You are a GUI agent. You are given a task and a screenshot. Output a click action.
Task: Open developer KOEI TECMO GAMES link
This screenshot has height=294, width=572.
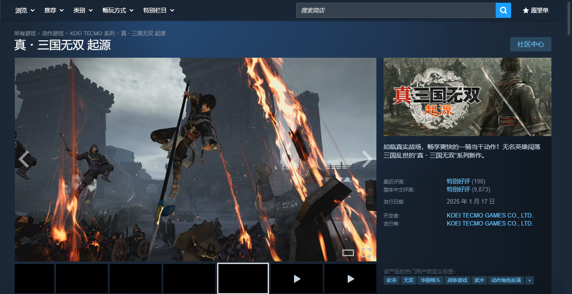pos(490,215)
